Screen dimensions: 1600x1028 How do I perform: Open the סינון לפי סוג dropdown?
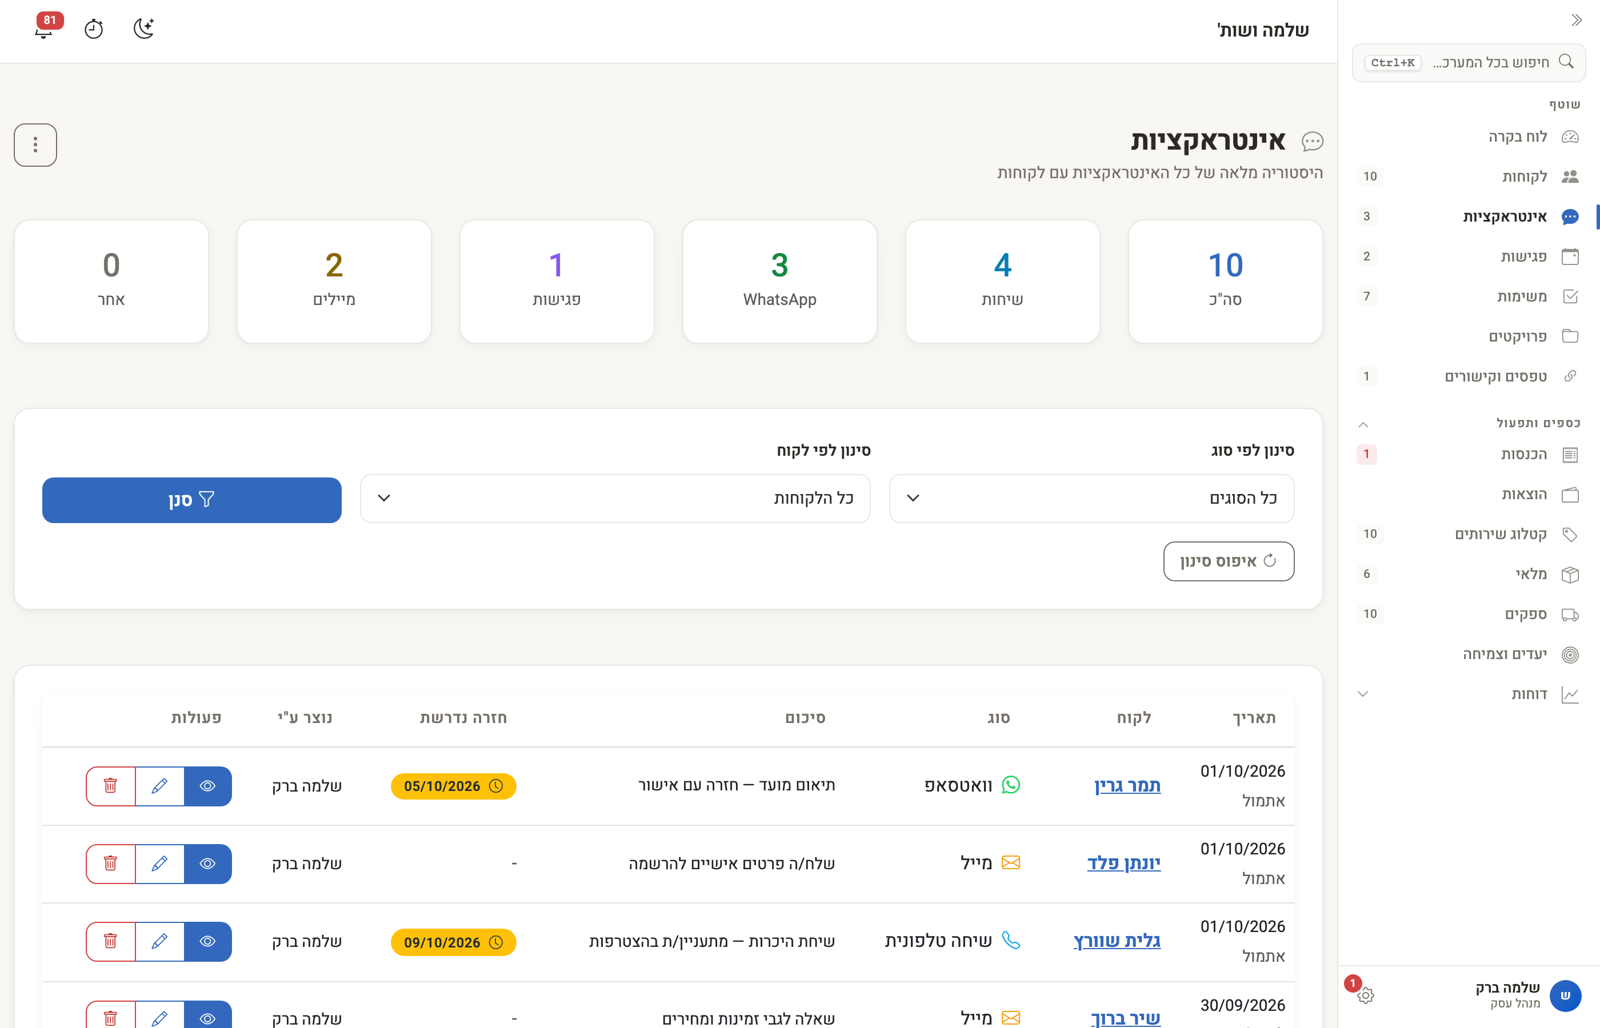coord(1091,499)
